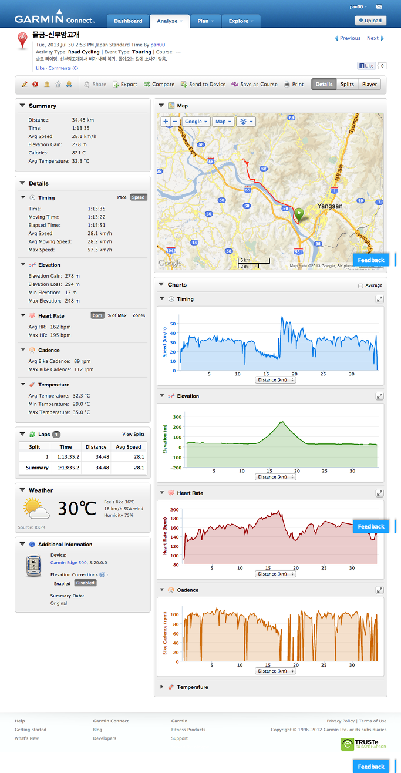
Task: Switch Timing display to Speed
Action: click(139, 197)
